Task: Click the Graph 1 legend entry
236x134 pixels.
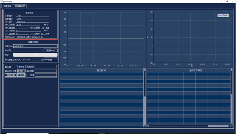Action: [224, 15]
